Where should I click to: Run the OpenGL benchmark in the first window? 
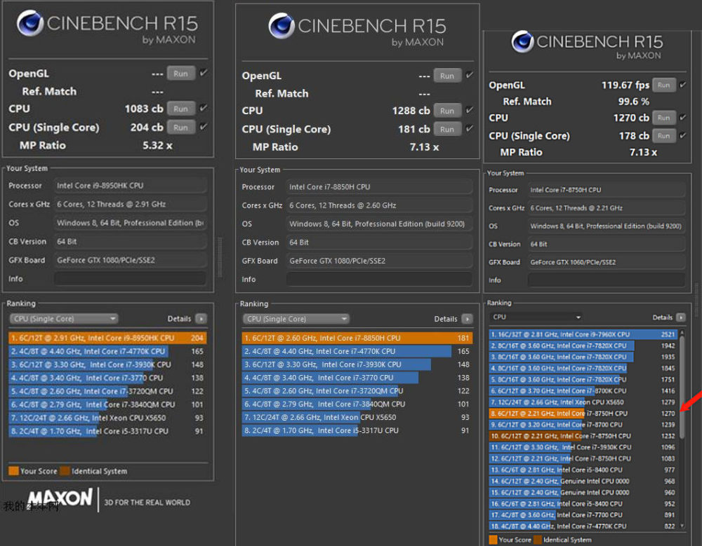(182, 73)
